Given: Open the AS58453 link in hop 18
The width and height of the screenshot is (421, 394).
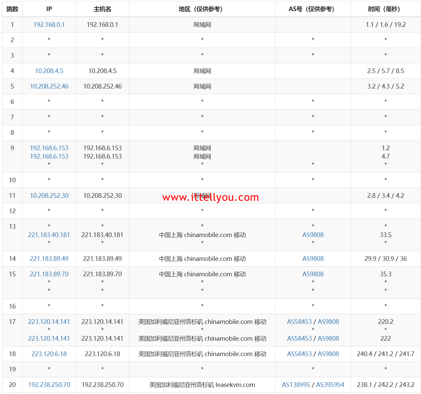Looking at the screenshot, I should [299, 354].
